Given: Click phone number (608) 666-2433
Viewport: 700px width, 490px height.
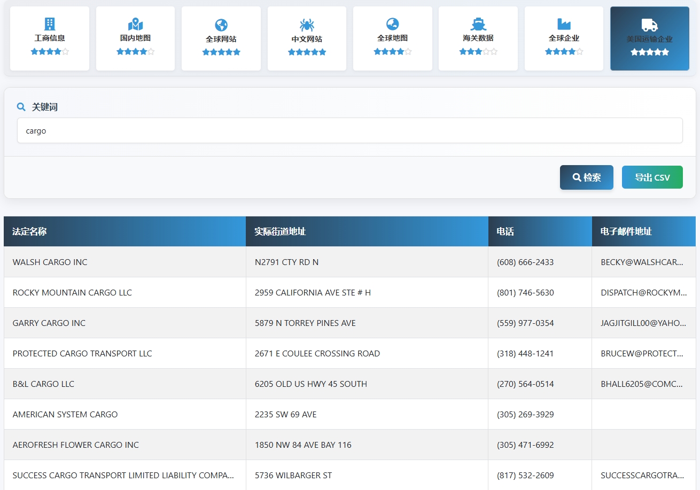Looking at the screenshot, I should pyautogui.click(x=525, y=262).
